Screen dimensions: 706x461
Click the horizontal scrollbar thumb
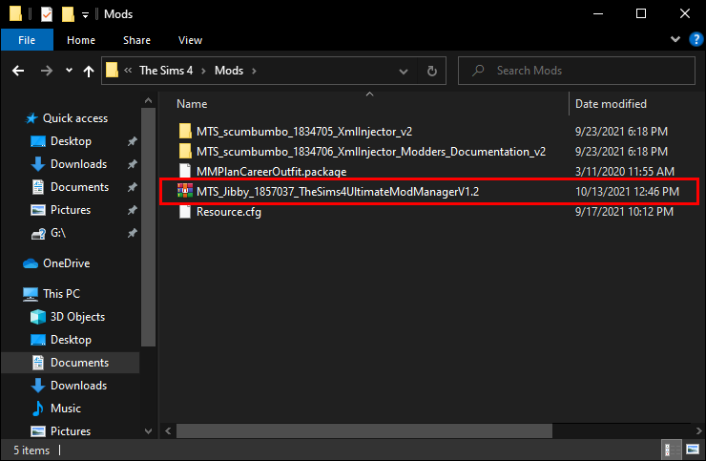(x=364, y=430)
